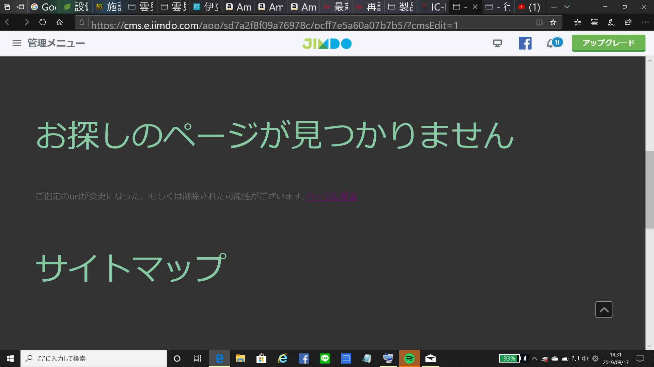Screen dimensions: 654x367
Task: Click the scrollbar up arrow
Action: pyautogui.click(x=650, y=61)
